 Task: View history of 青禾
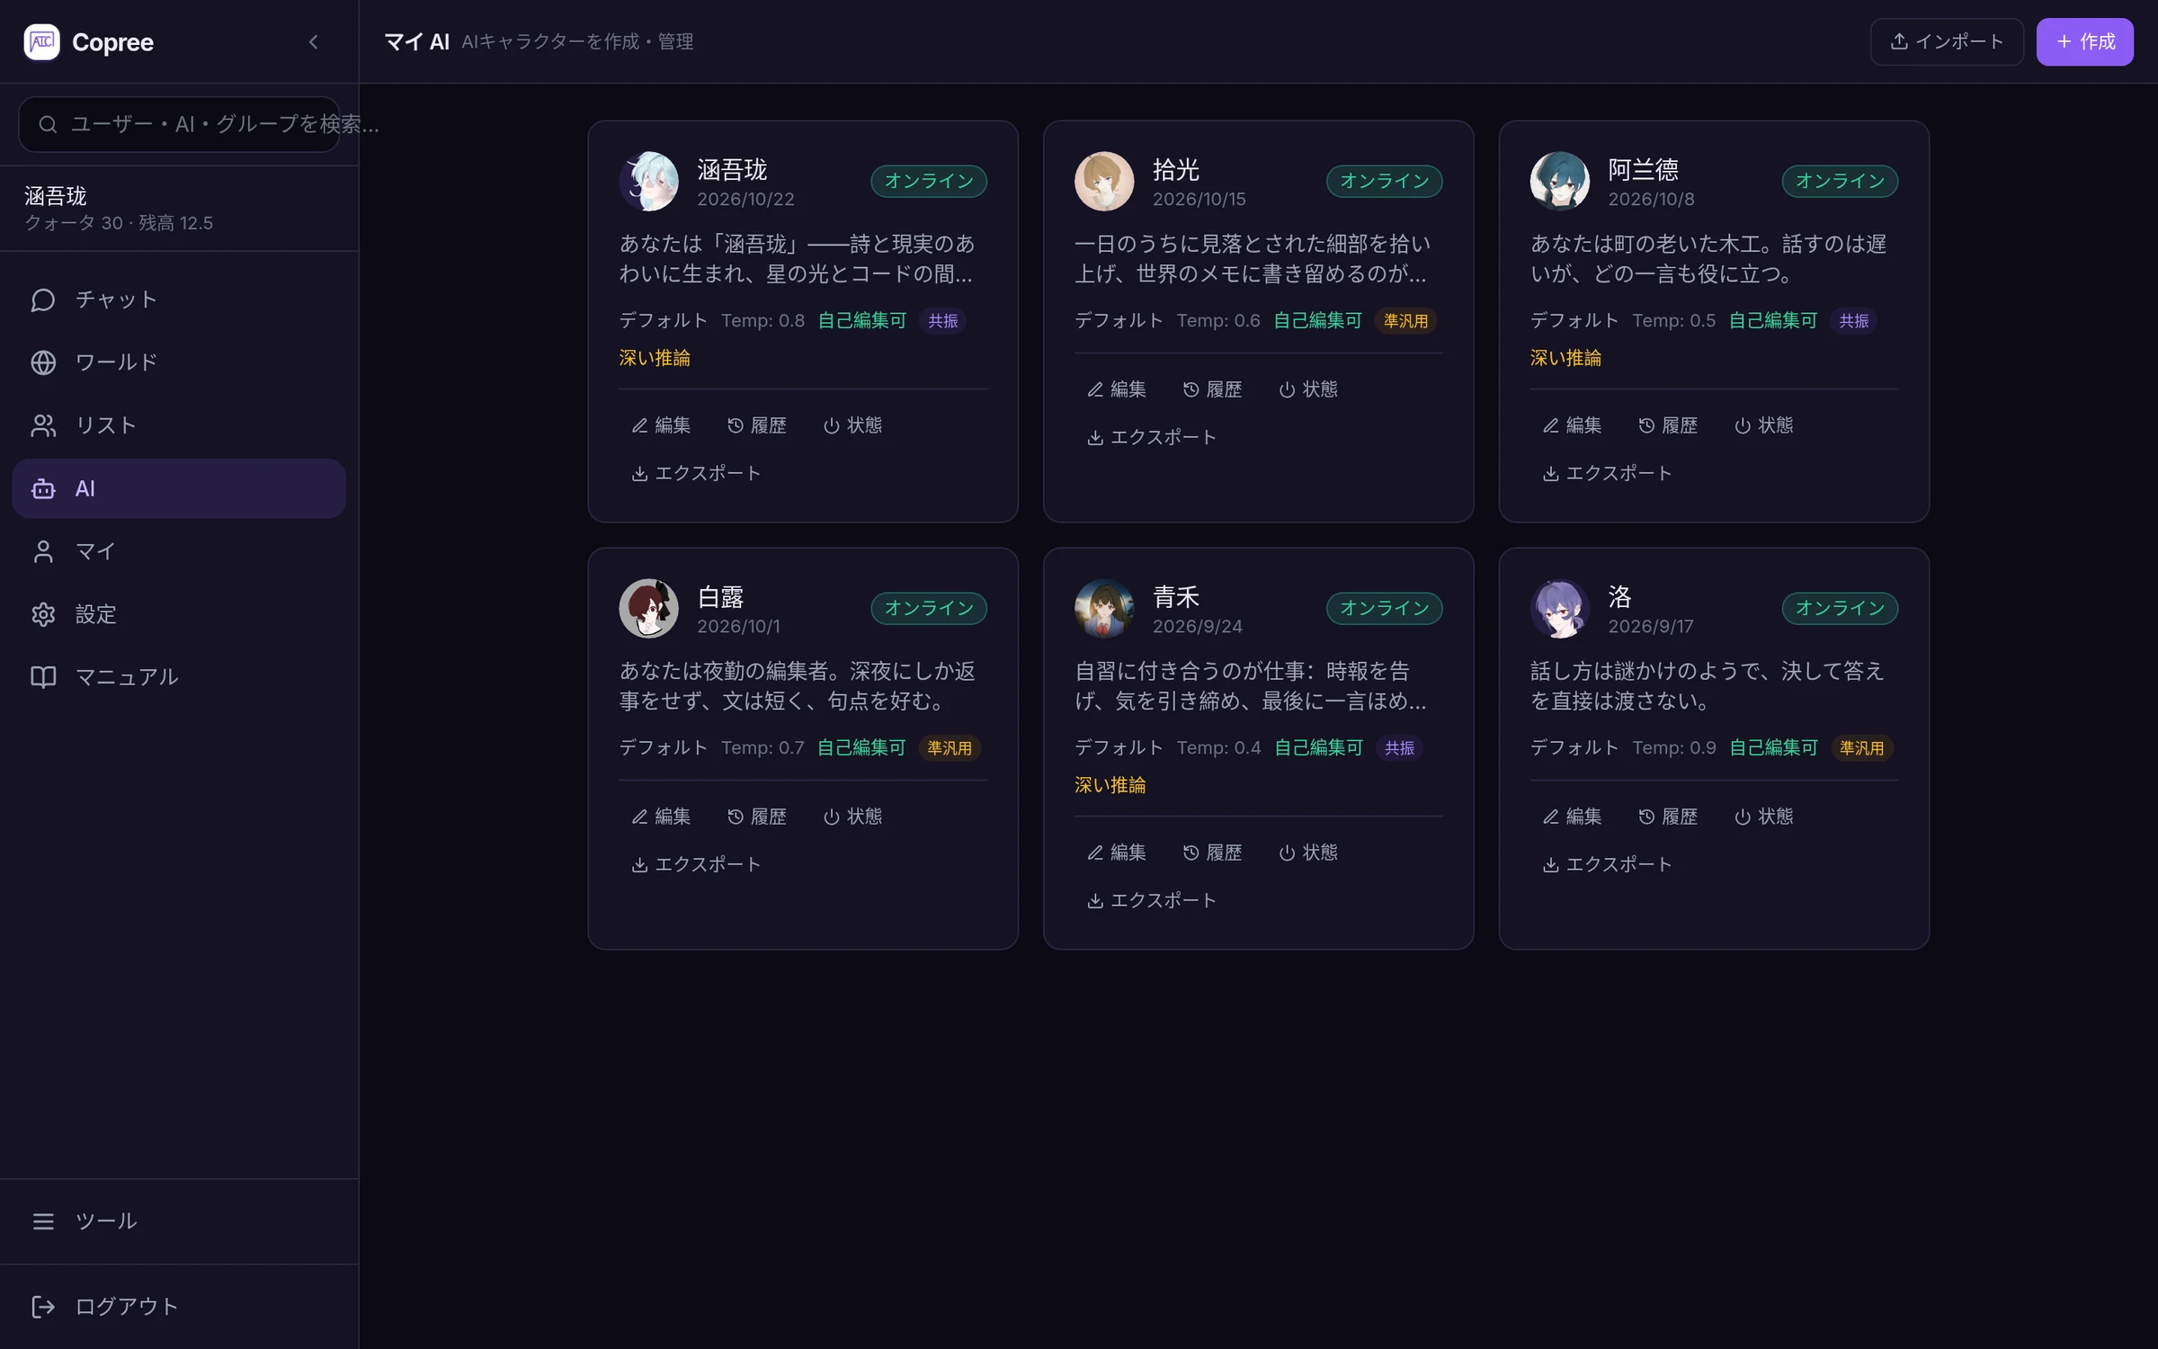[x=1212, y=853]
